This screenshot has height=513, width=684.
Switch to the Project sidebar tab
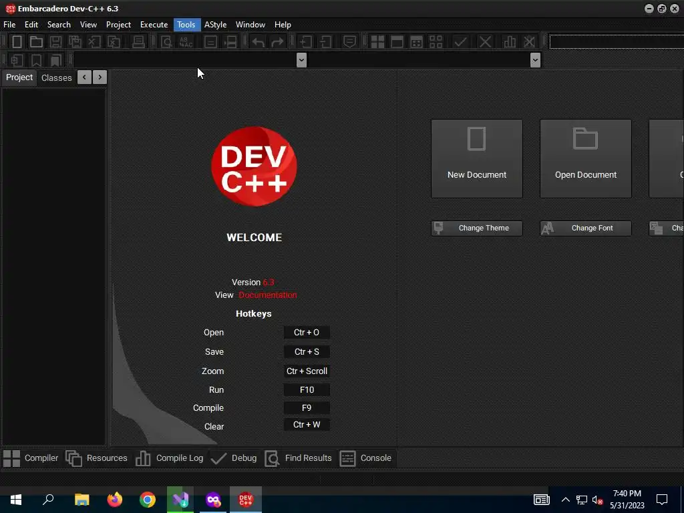coord(19,77)
